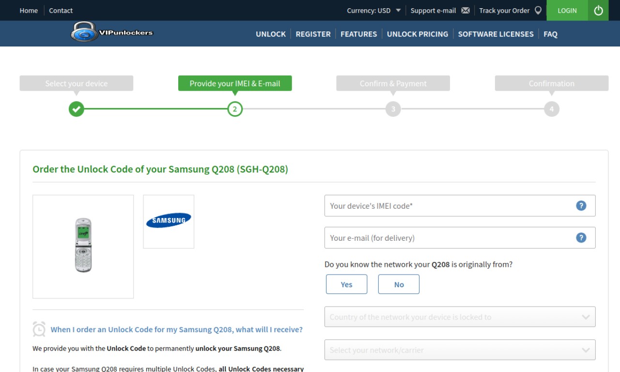Click the VIPunlockers padlock logo
Viewport: 620px width, 372px height.
tap(112, 32)
